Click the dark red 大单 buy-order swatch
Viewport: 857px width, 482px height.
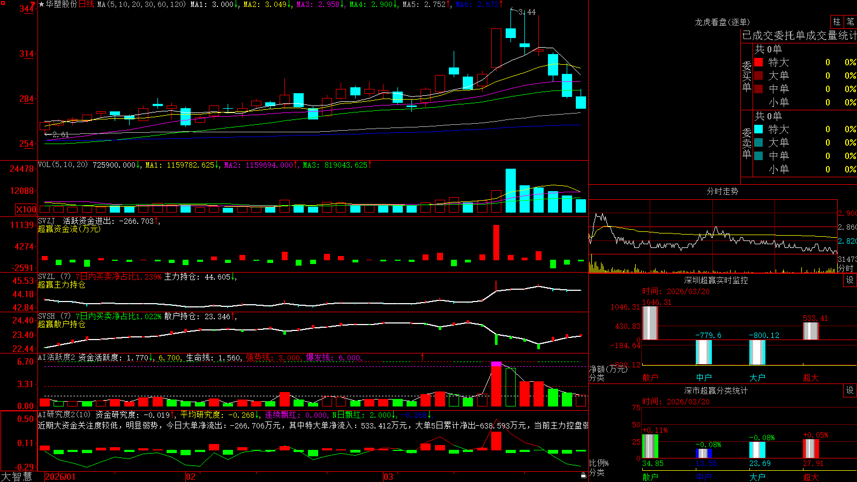758,76
